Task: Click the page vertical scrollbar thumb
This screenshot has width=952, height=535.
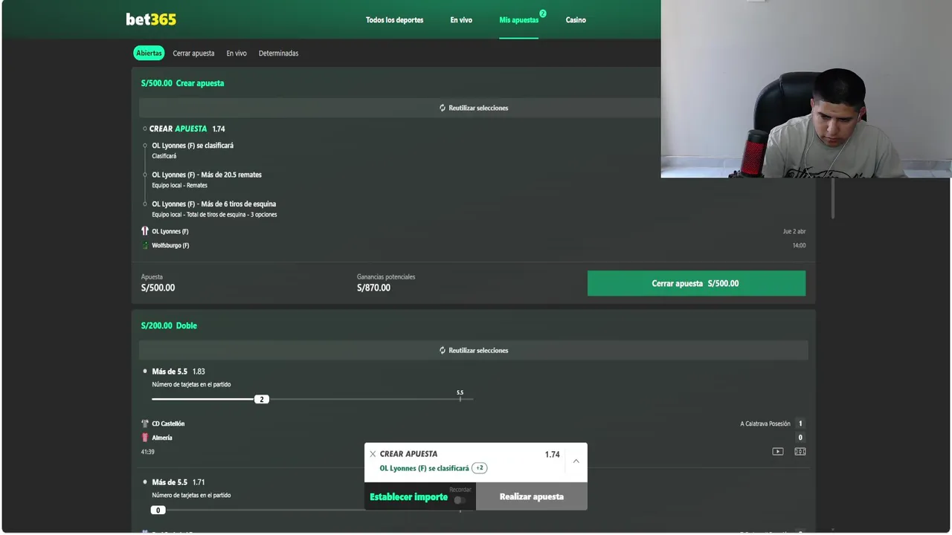Action: pyautogui.click(x=832, y=198)
